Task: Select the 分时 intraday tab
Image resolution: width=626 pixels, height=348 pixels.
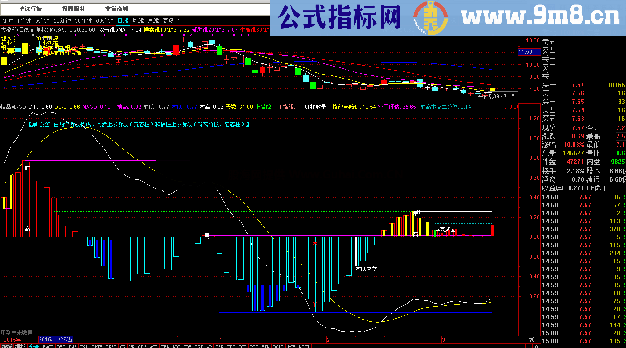Action: (7, 20)
